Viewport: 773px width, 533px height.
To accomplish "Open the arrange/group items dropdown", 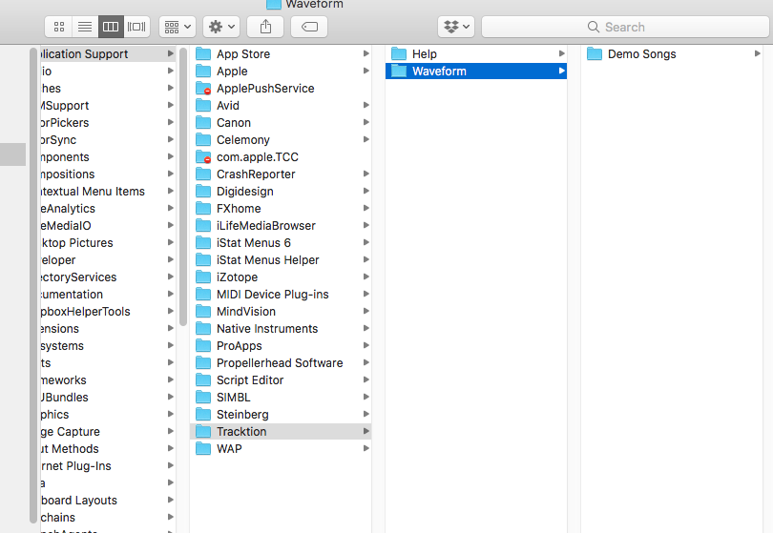I will (178, 27).
